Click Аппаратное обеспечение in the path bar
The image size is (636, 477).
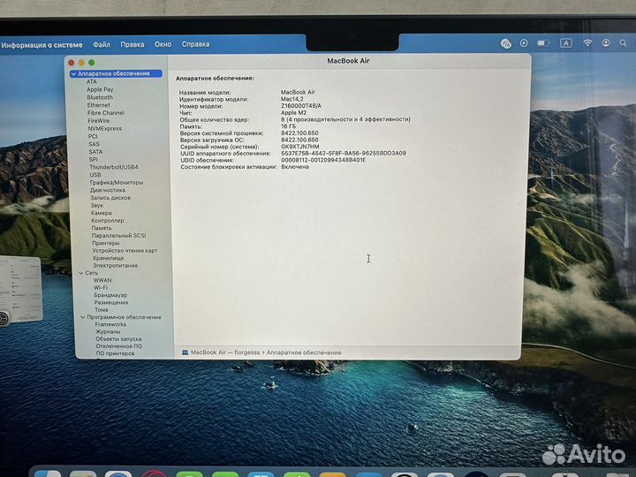coord(304,352)
